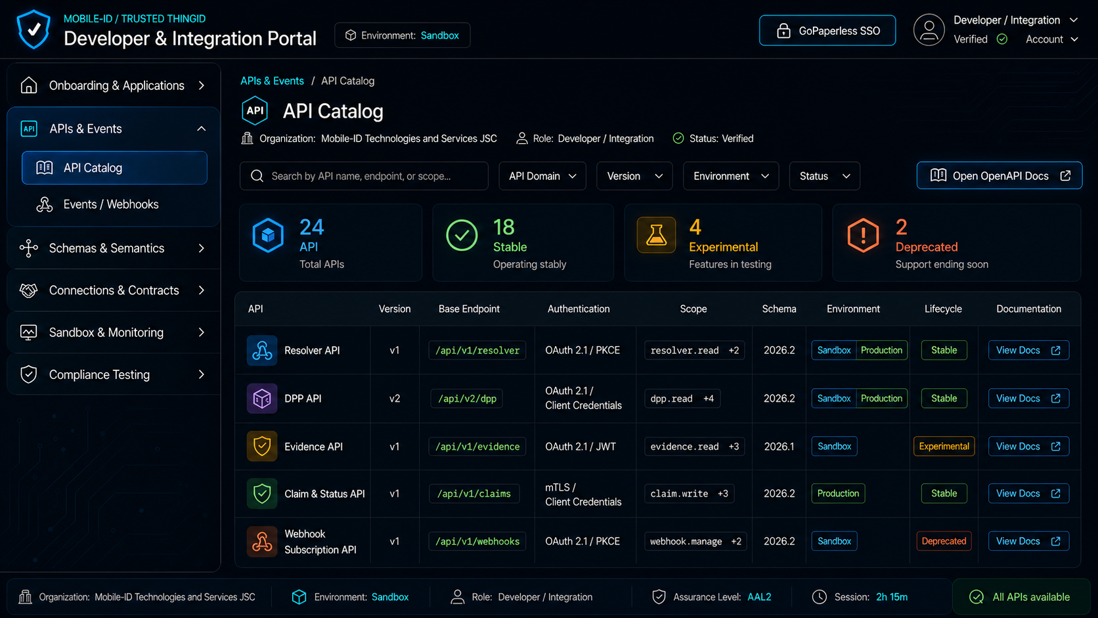Click the Production tag in Claim & Status row
Image resolution: width=1098 pixels, height=618 pixels.
838,493
